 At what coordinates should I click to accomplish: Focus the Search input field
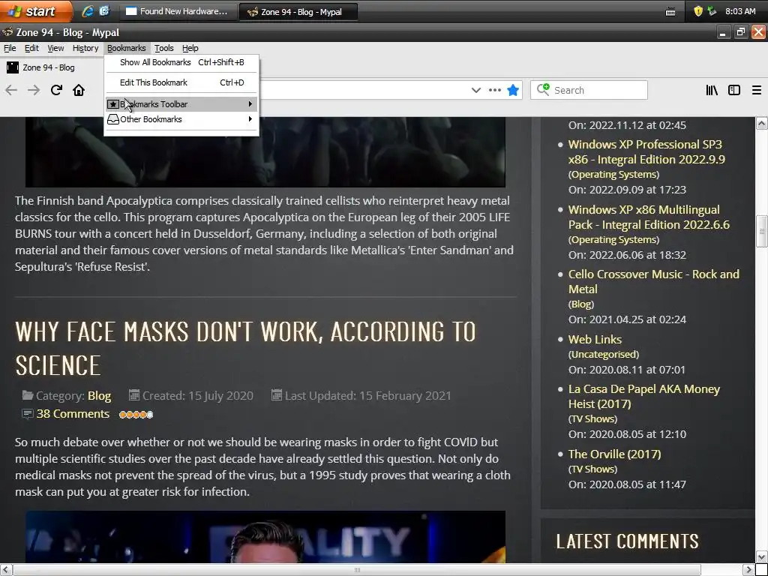[x=589, y=90]
